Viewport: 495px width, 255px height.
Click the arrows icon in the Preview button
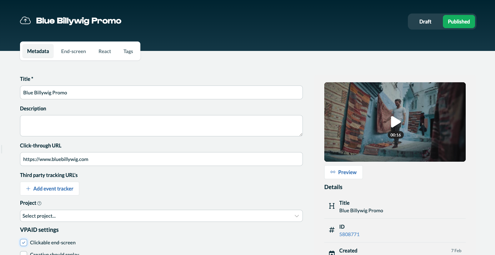click(333, 172)
